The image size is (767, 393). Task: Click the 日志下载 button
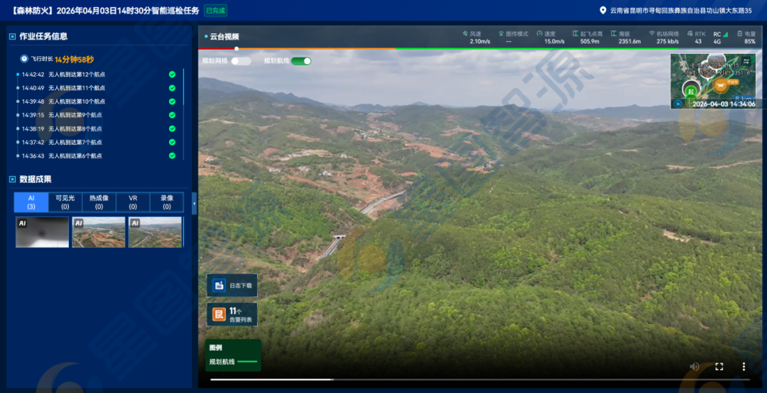(232, 285)
